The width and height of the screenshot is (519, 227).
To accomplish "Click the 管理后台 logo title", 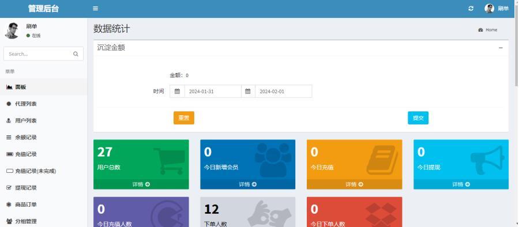I will point(43,9).
